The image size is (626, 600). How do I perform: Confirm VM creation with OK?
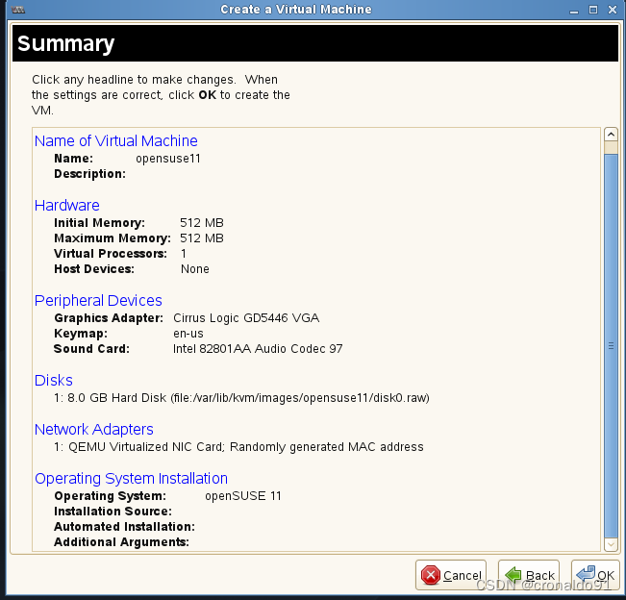(595, 575)
